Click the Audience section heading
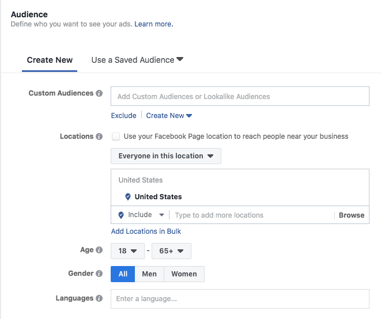 coord(29,14)
